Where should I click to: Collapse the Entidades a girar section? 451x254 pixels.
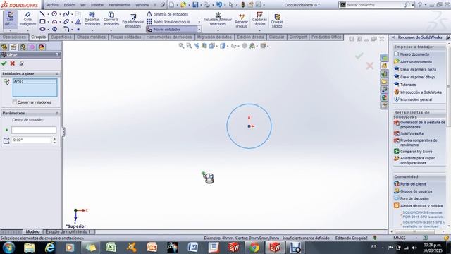[57, 74]
